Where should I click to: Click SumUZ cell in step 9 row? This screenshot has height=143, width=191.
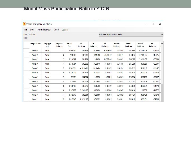[142, 86]
